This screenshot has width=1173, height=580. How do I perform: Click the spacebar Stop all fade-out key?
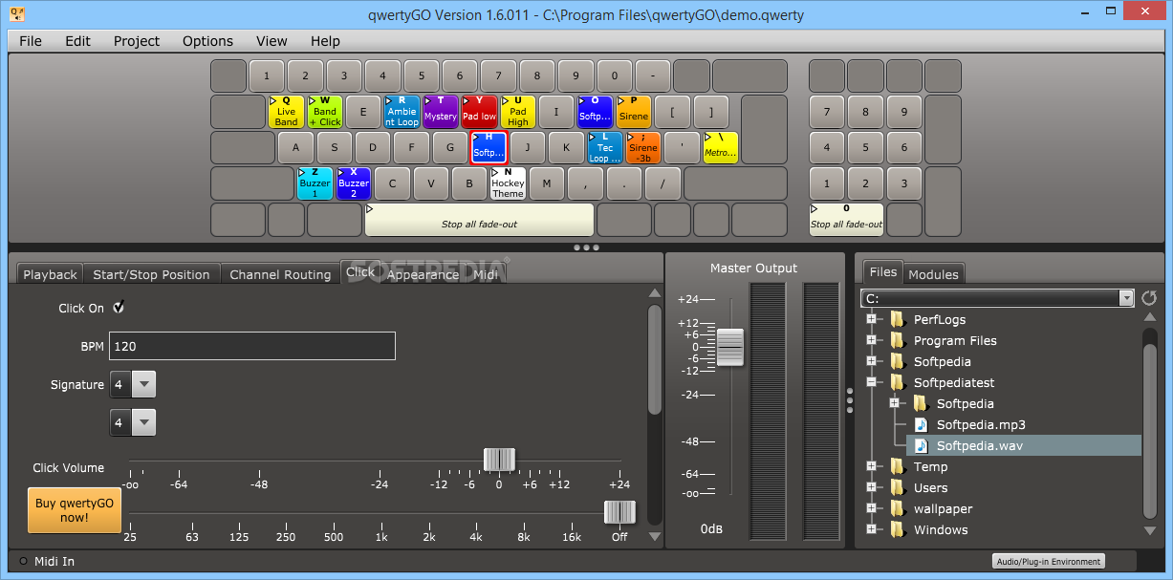point(479,219)
